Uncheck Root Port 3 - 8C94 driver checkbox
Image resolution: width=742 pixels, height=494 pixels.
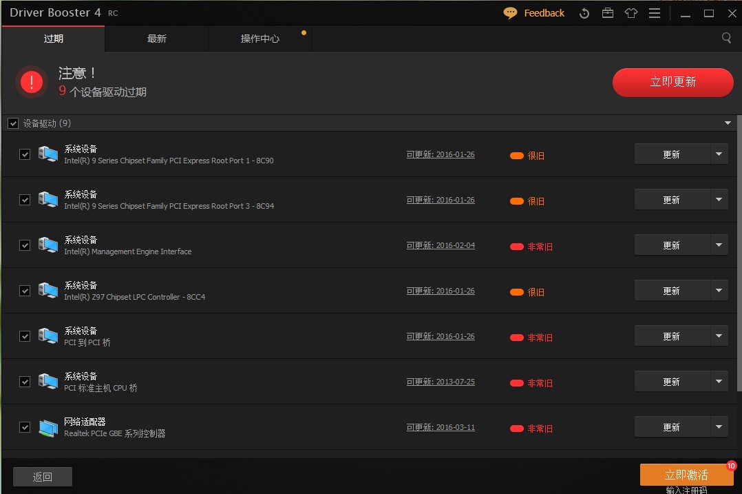coord(25,200)
